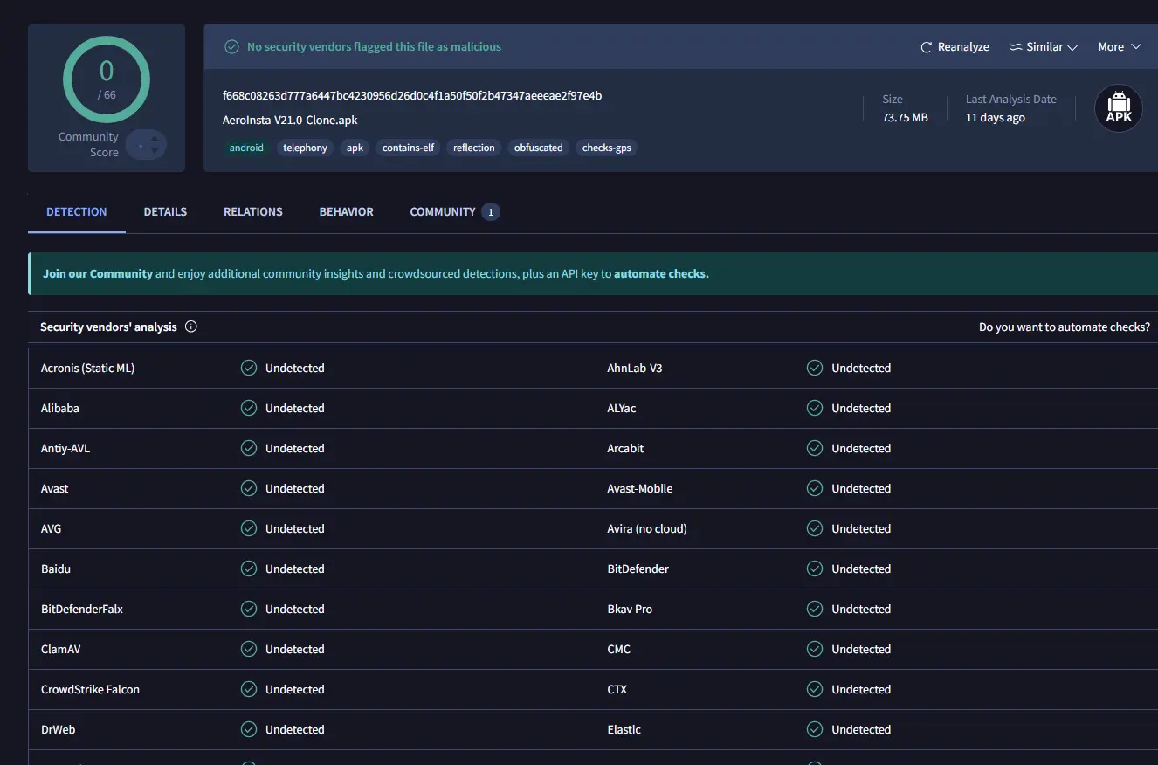Click the Acronis (Static ML) vendor name

[87, 369]
